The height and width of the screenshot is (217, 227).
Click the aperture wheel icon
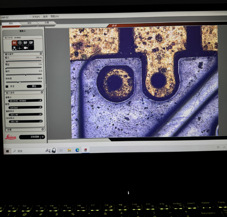[x=20, y=43]
